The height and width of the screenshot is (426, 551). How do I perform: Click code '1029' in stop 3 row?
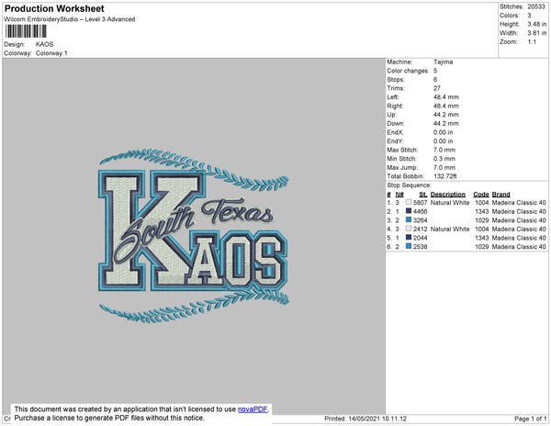coord(482,220)
